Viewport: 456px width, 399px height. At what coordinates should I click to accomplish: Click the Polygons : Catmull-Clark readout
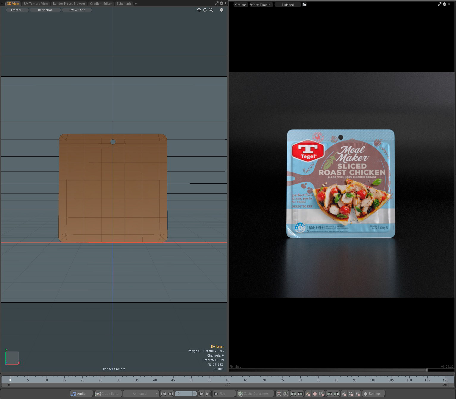(x=206, y=351)
